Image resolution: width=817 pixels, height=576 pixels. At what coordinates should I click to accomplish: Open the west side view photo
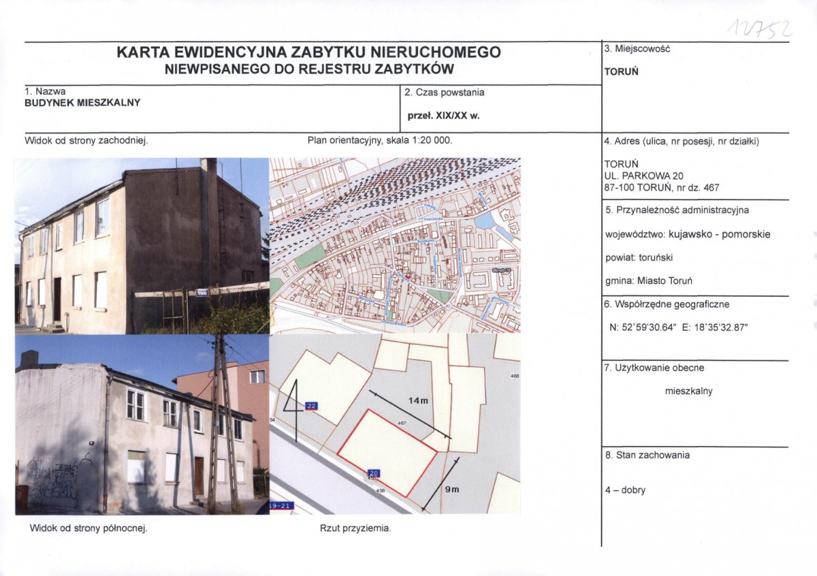[x=142, y=246]
